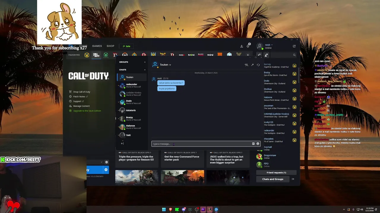This screenshot has width=380, height=213.
Task: Collapse the friends panel arrow button
Action: 293,179
